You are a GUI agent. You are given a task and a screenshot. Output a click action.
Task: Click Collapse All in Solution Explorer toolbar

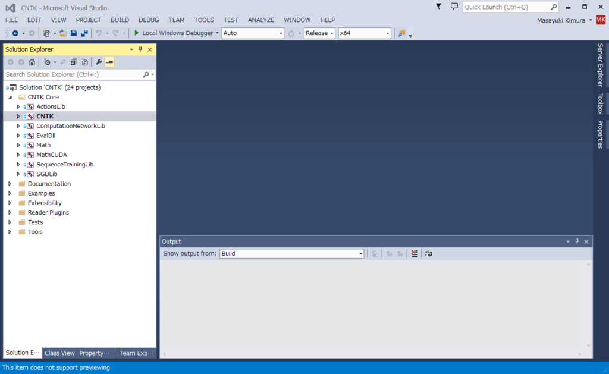[73, 62]
